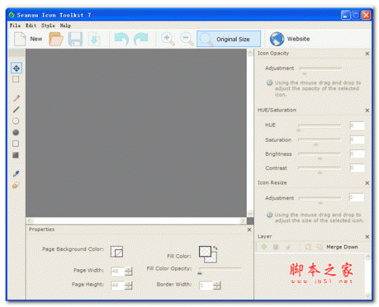Close the HUE/Saturation panel
The image size is (379, 307).
[x=367, y=110]
